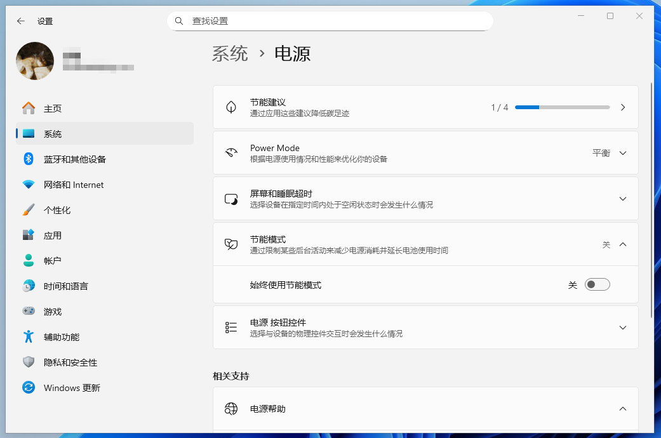Click the Accounts person icon

pos(29,260)
